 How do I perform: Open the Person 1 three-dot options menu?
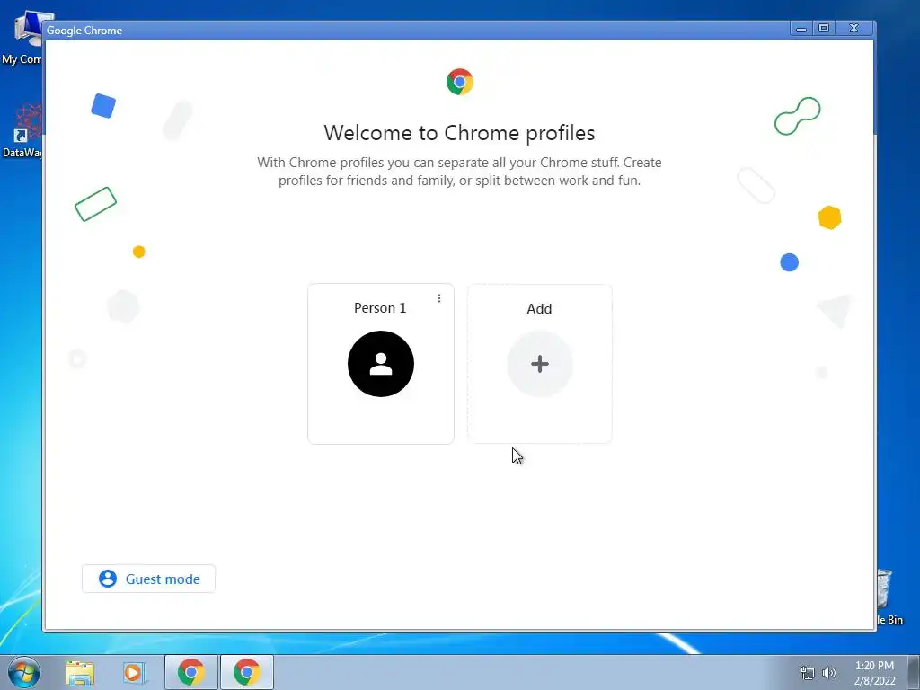click(438, 298)
